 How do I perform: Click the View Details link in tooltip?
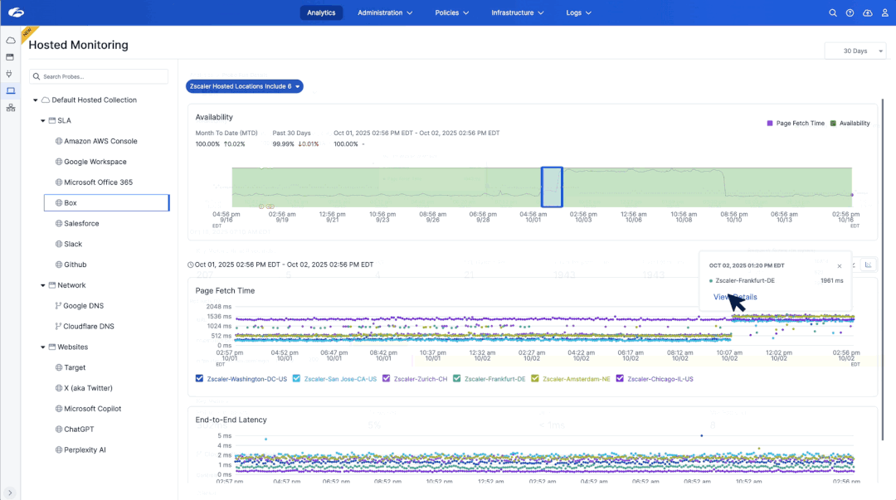[x=735, y=297]
